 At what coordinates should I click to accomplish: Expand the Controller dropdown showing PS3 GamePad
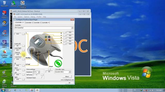(72, 28)
